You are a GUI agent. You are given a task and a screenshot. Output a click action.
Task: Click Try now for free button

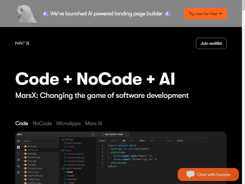pos(205,14)
